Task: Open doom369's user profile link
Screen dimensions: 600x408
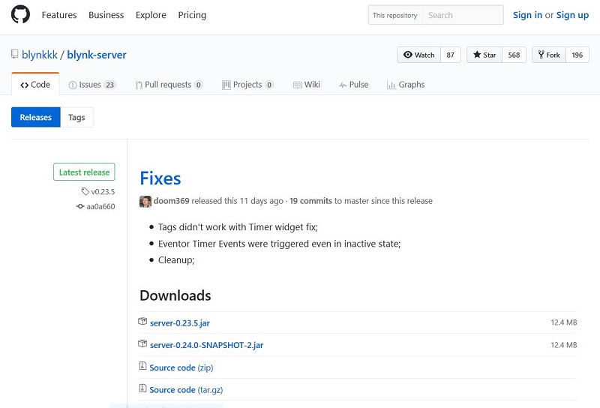Action: tap(172, 200)
